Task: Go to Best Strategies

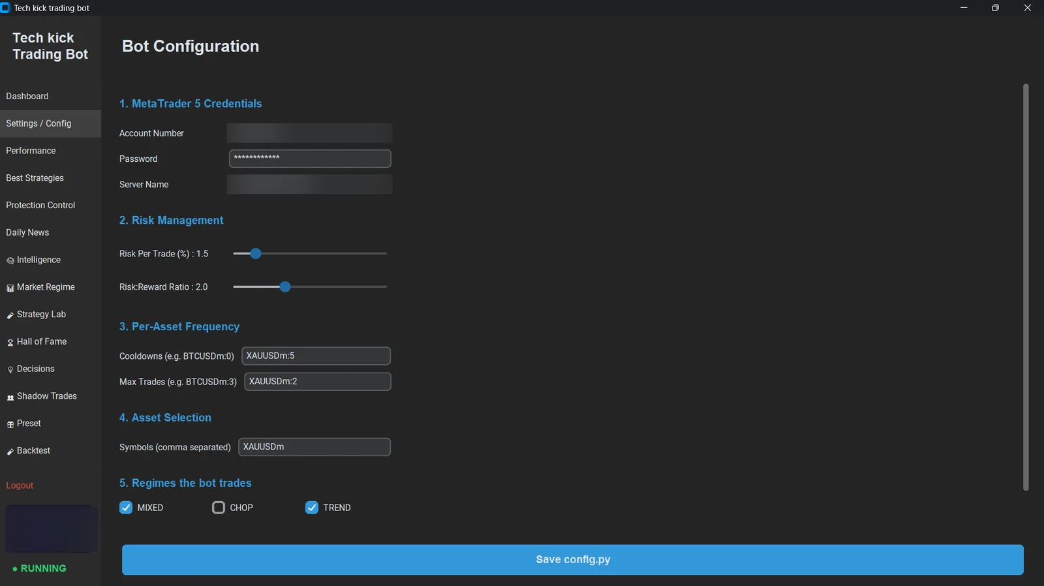Action: 50,178
